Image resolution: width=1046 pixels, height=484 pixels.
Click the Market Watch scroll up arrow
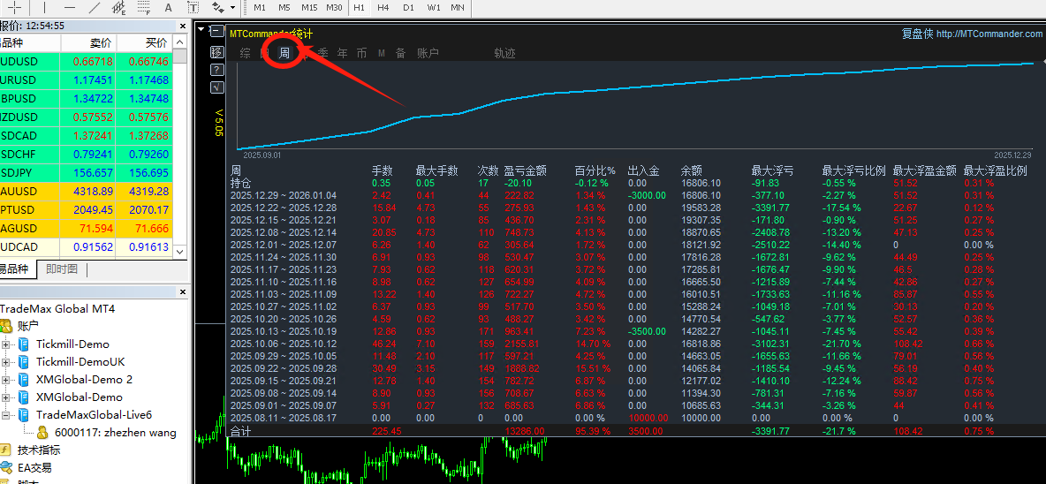pyautogui.click(x=180, y=42)
